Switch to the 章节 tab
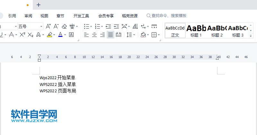257x135 pixels. coord(60,16)
